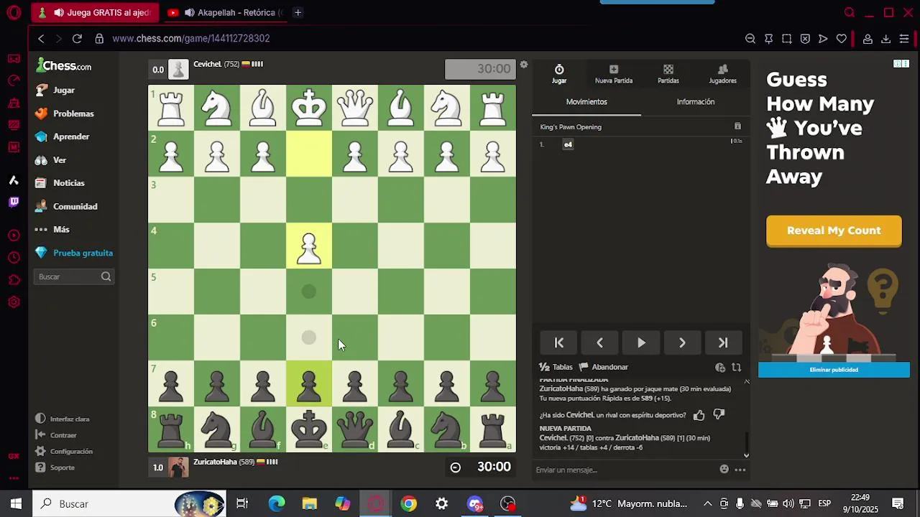Open the emoji picker in chat
920x517 pixels.
pos(724,470)
